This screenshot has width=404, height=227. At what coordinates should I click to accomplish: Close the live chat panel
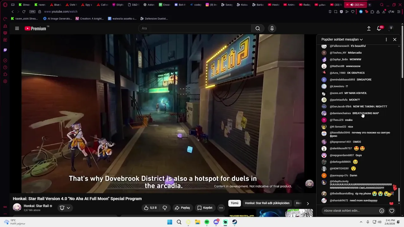[x=395, y=39]
